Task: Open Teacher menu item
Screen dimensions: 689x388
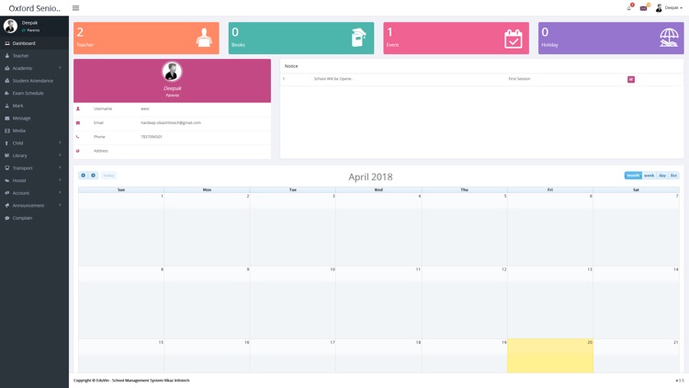Action: pos(34,56)
